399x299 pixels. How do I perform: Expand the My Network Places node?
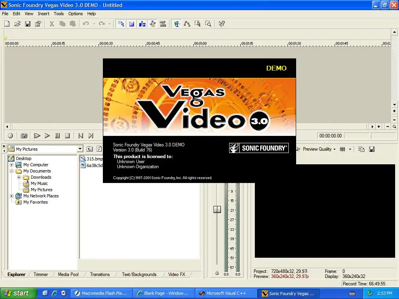click(11, 196)
